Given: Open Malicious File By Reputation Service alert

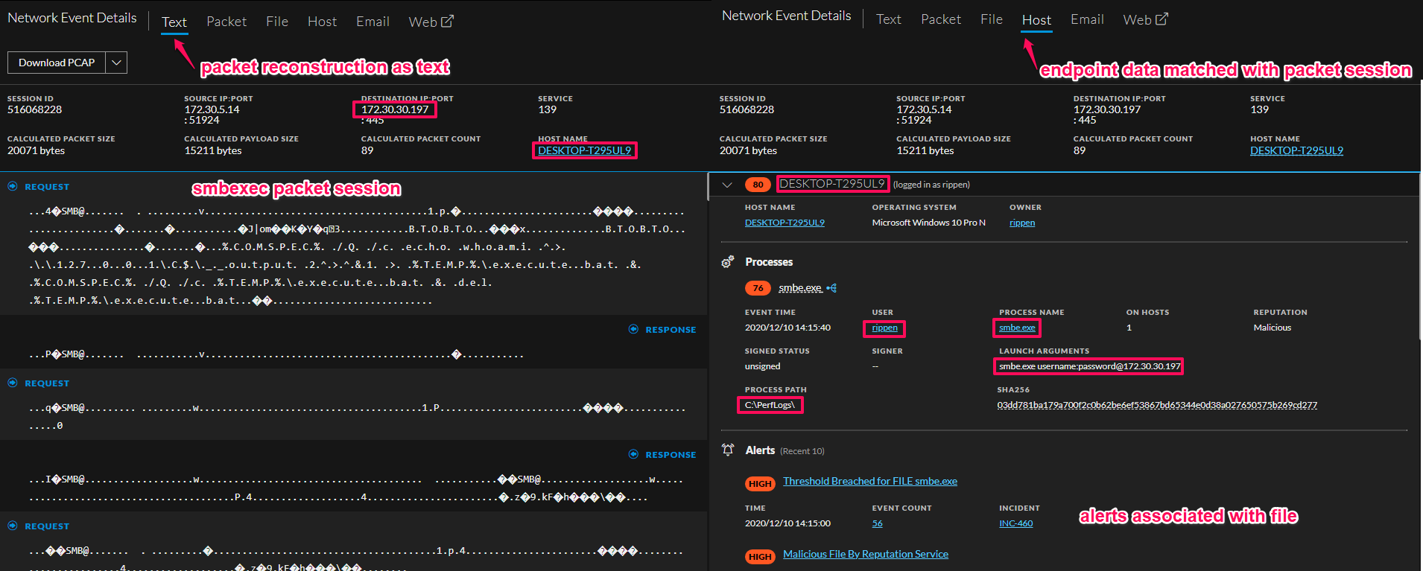Looking at the screenshot, I should (865, 554).
